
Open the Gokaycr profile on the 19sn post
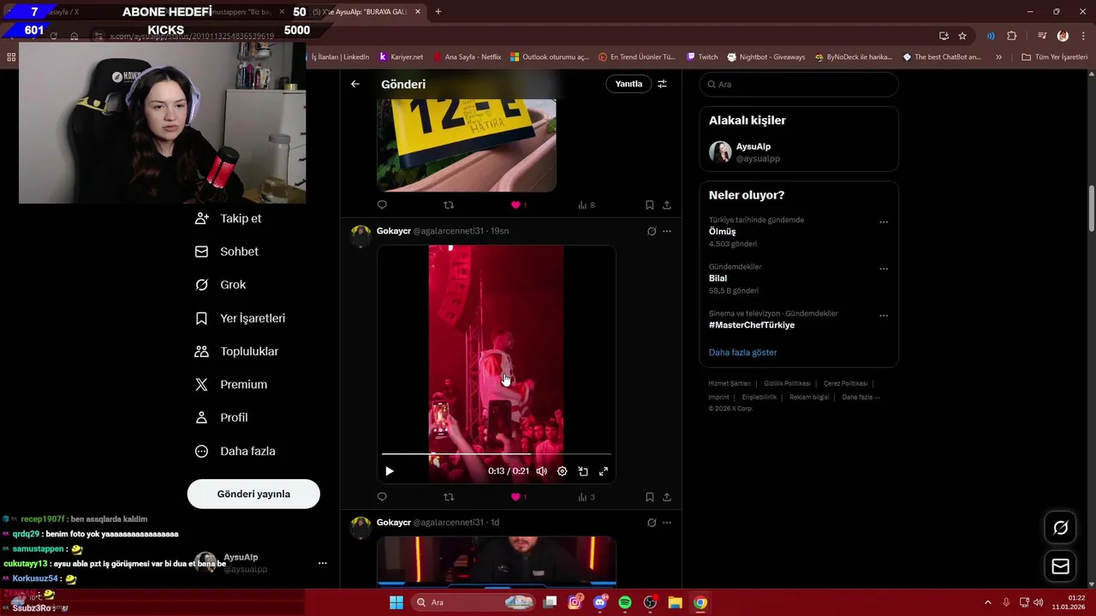tap(394, 231)
